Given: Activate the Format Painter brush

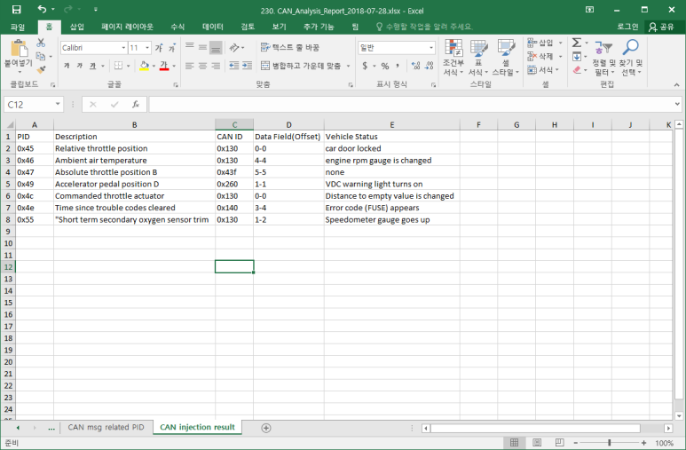Looking at the screenshot, I should point(41,69).
